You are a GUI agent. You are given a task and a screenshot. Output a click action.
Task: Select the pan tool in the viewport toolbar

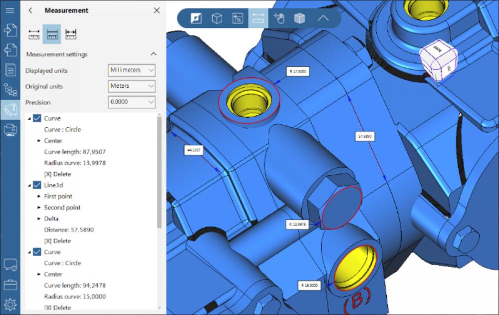(279, 18)
